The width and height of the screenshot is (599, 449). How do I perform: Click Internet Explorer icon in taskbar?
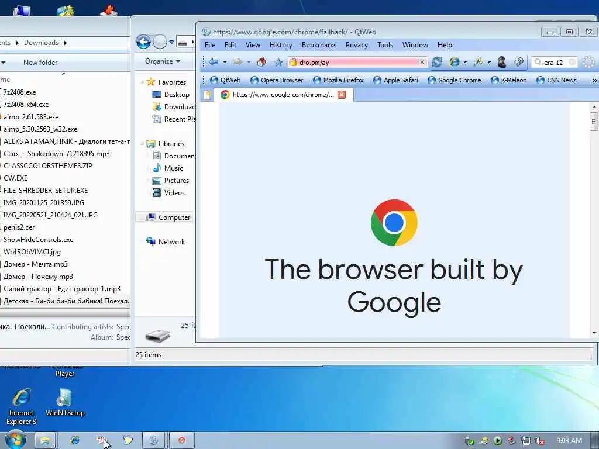(74, 440)
